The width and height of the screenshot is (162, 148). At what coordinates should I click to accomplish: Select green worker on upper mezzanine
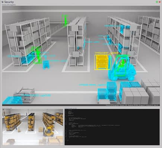[65, 20]
